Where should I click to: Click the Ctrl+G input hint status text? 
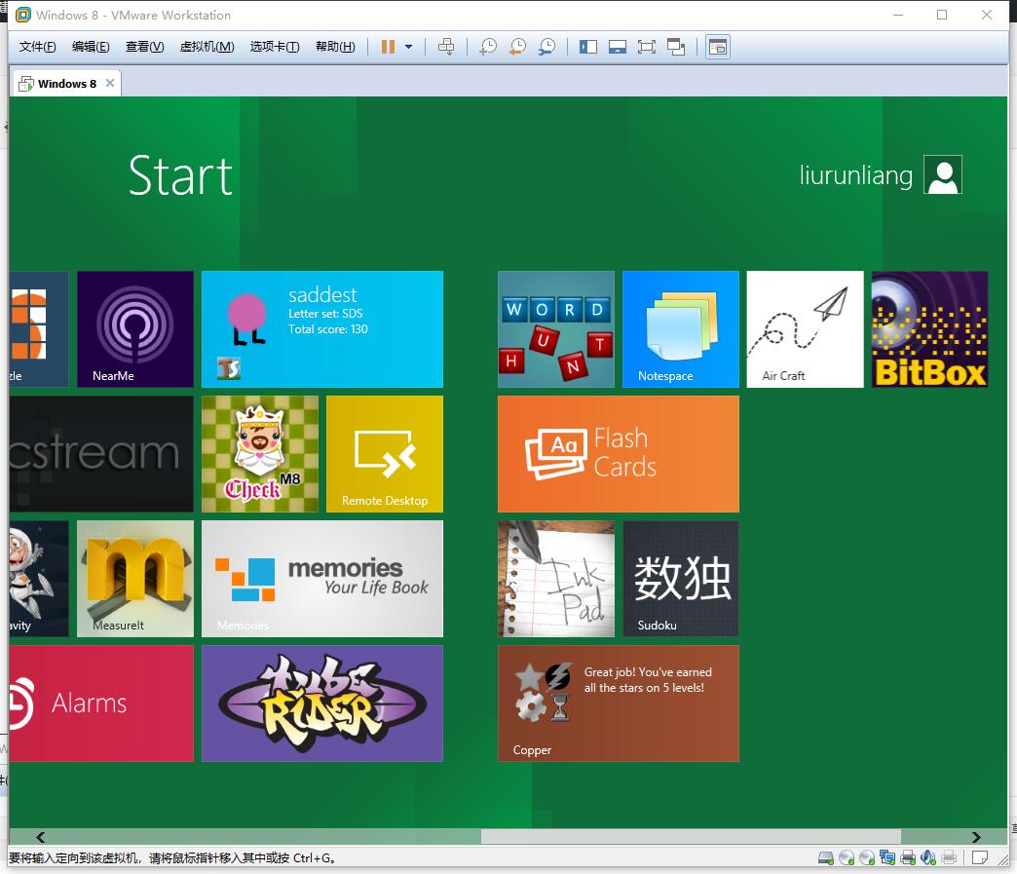(x=172, y=857)
